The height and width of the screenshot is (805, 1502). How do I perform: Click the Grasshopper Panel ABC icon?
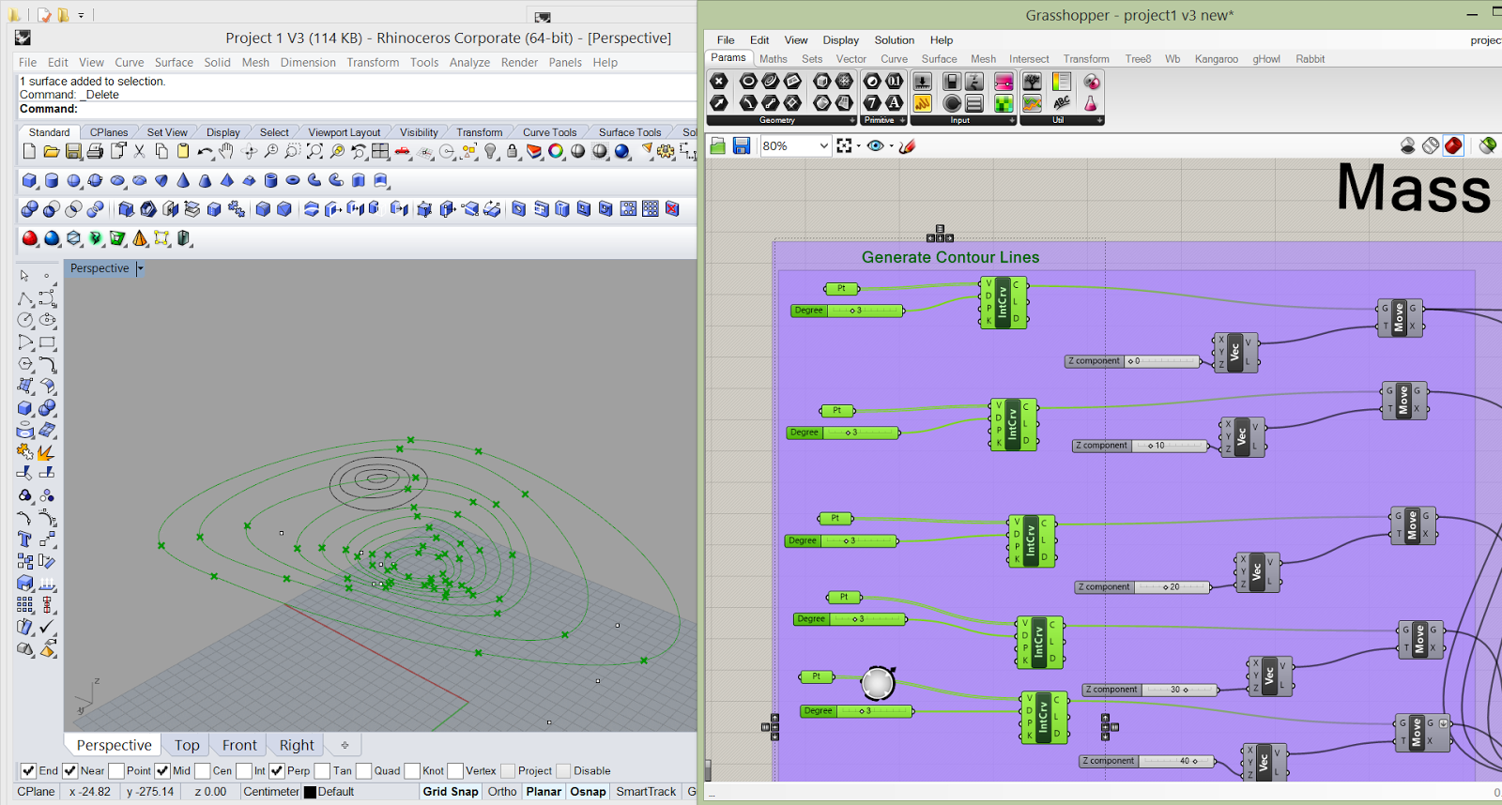pos(1062,103)
